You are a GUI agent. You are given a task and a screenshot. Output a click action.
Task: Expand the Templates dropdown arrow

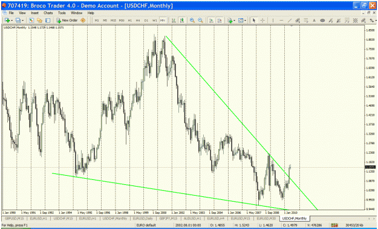tap(245, 21)
